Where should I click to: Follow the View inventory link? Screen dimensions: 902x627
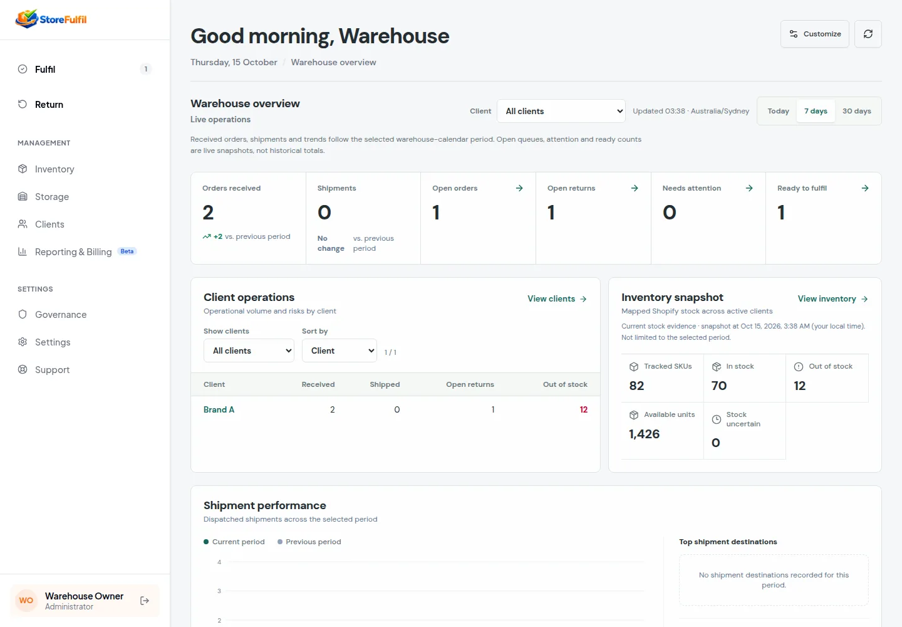coord(832,298)
